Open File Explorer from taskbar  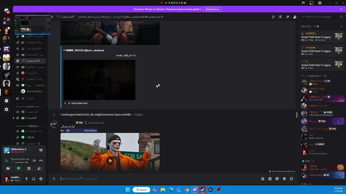click(x=163, y=190)
